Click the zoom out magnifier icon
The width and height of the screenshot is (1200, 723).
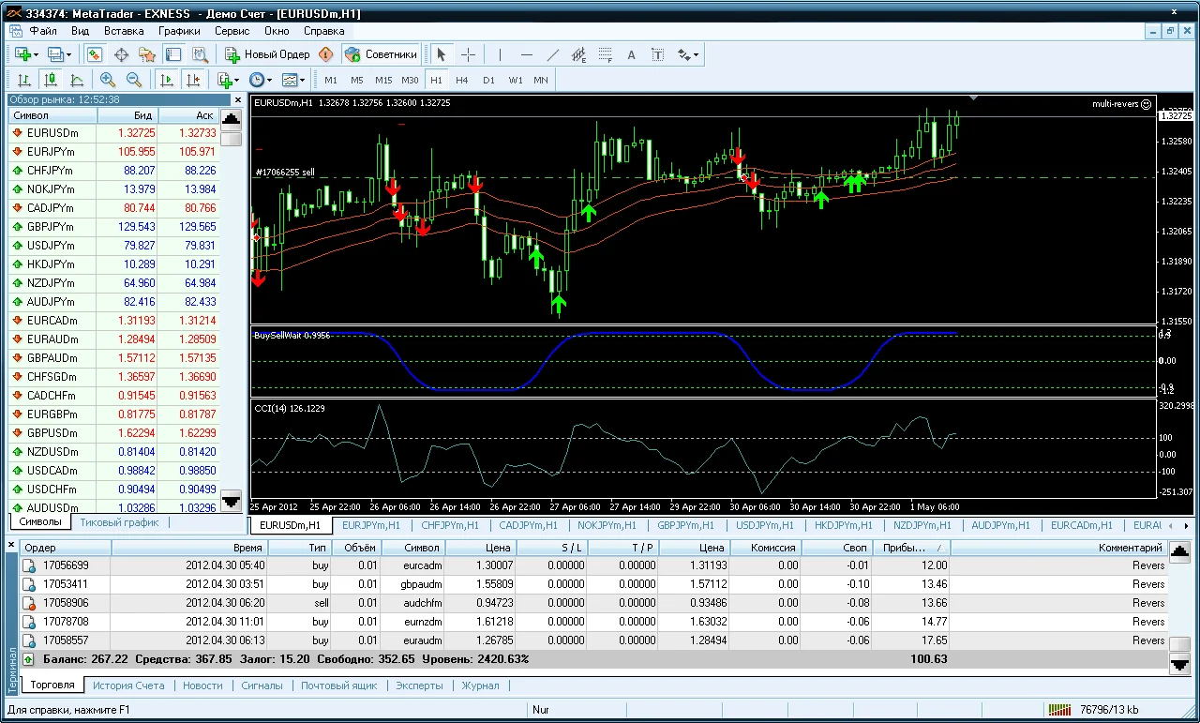tap(134, 80)
